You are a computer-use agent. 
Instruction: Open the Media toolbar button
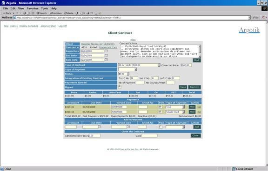pyautogui.click(x=68, y=13)
